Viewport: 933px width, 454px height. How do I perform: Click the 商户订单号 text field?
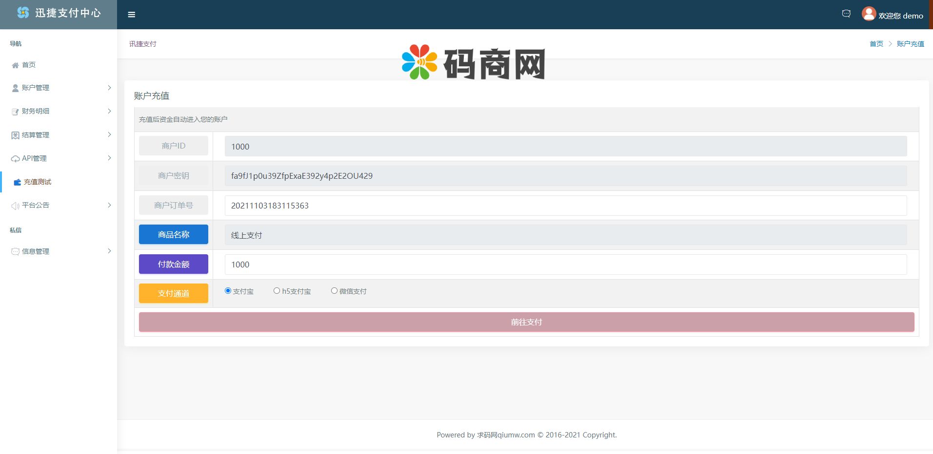coord(565,206)
